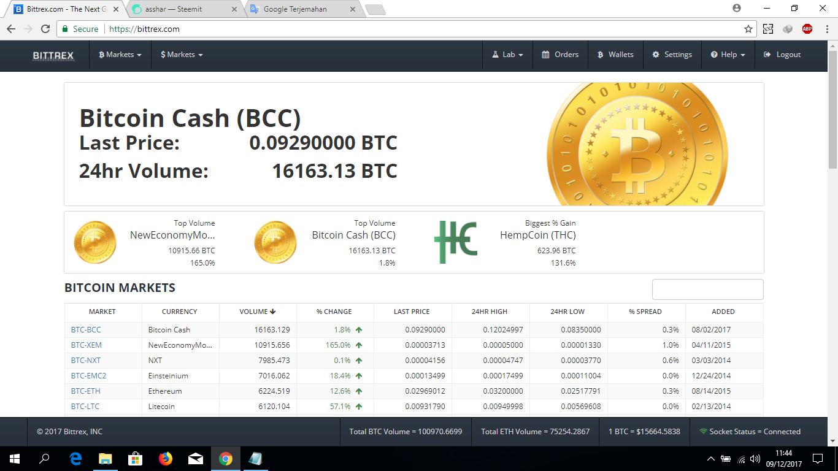The height and width of the screenshot is (471, 838).
Task: Open the BTC-ETH market link
Action: tap(86, 391)
